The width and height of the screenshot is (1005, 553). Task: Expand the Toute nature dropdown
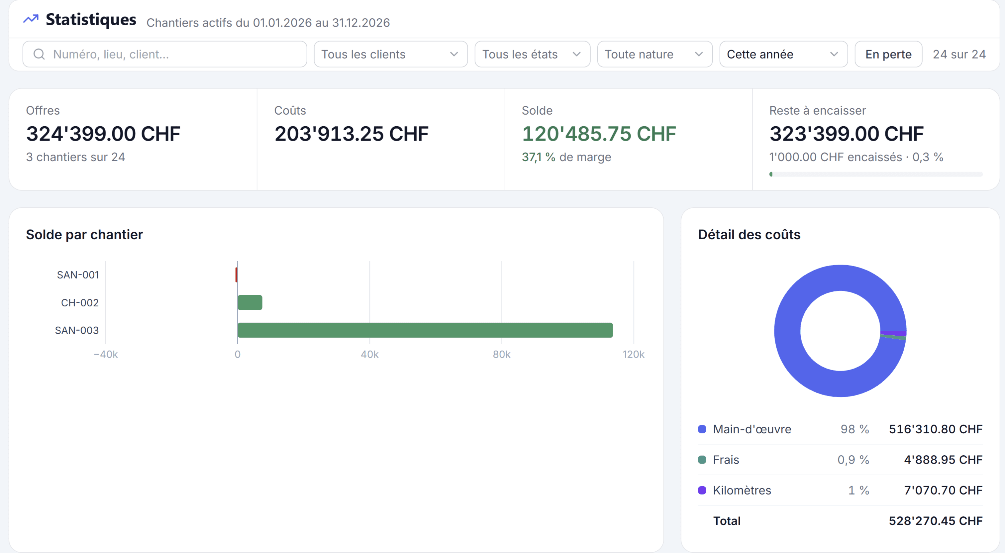(x=654, y=54)
